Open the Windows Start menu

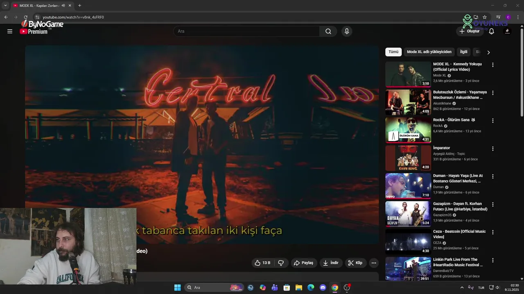tap(177, 287)
